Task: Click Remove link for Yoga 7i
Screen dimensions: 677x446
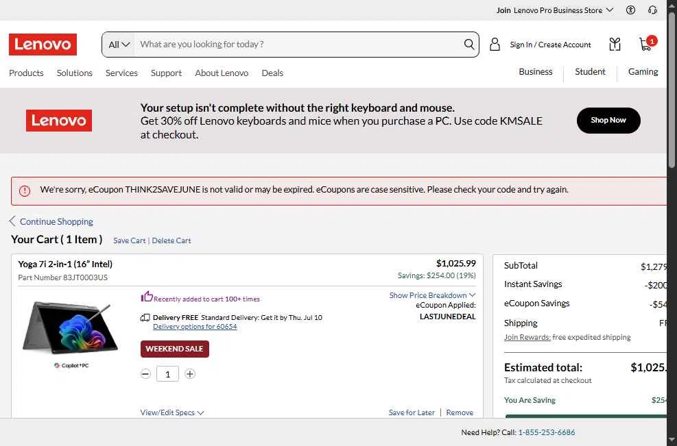Action: [460, 412]
